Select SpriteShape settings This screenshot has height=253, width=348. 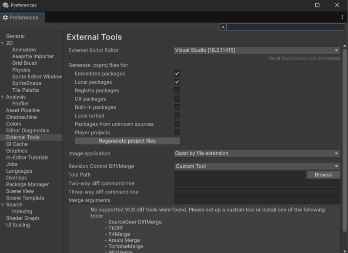coord(27,83)
